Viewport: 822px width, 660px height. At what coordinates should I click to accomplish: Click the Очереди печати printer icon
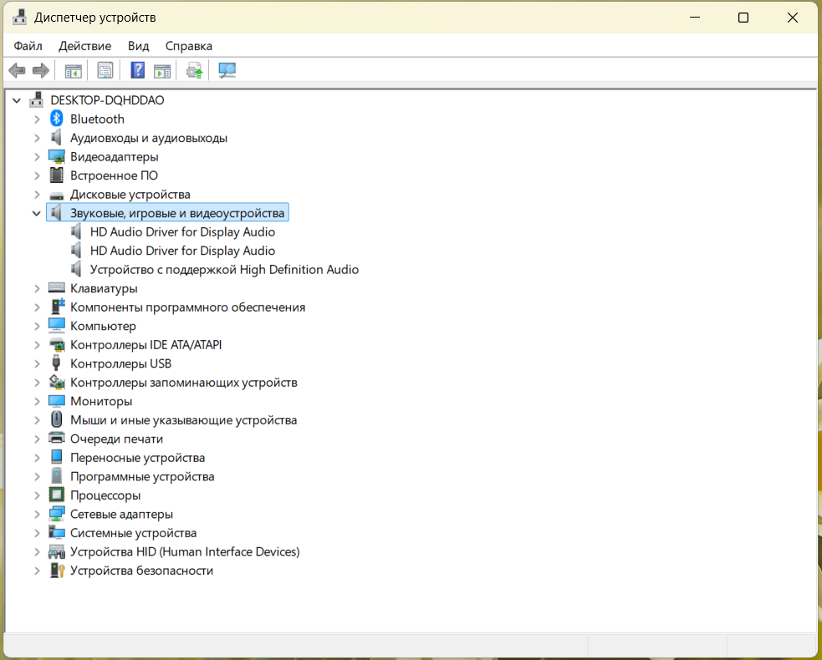(57, 439)
